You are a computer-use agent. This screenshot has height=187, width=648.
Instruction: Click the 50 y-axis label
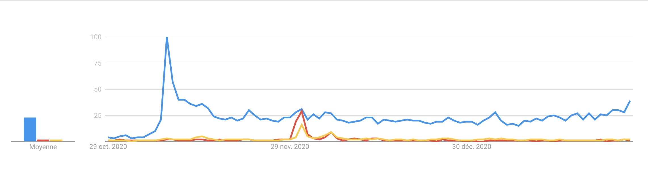coord(98,89)
